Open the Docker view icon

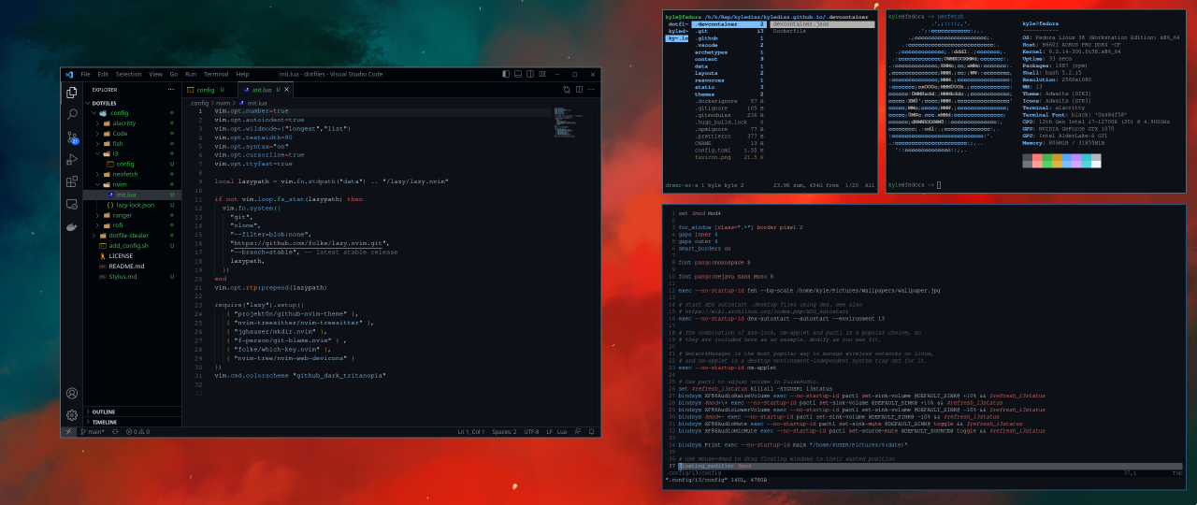pyautogui.click(x=72, y=226)
